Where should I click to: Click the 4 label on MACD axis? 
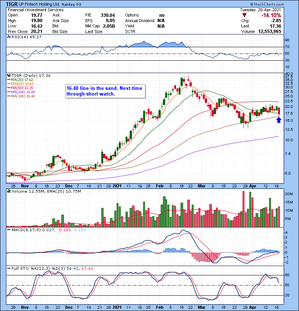(286, 232)
